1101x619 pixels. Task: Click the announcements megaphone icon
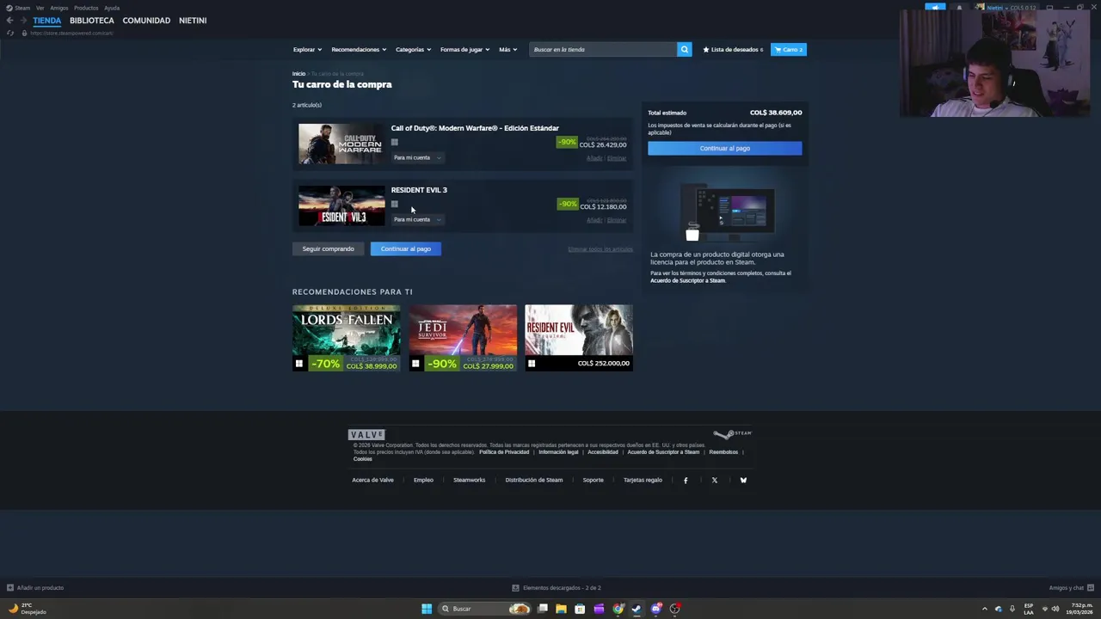pos(935,8)
